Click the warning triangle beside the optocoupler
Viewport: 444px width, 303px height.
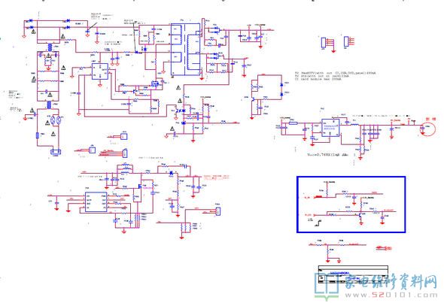pos(180,101)
